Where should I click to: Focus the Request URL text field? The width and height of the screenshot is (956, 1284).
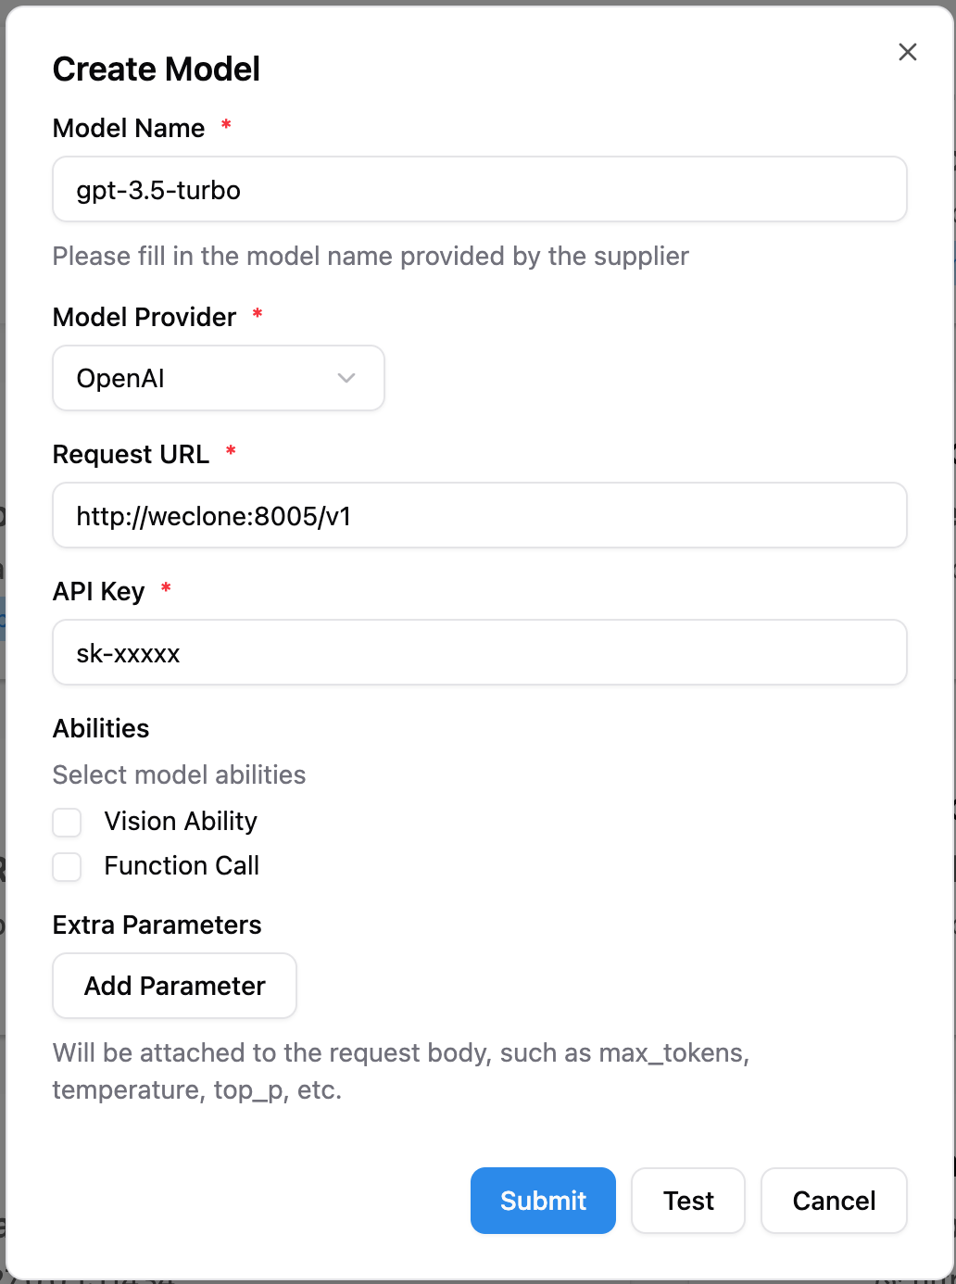coord(479,516)
